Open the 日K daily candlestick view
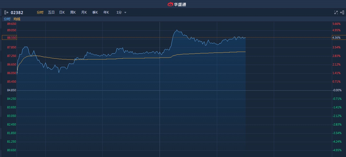 (62, 12)
